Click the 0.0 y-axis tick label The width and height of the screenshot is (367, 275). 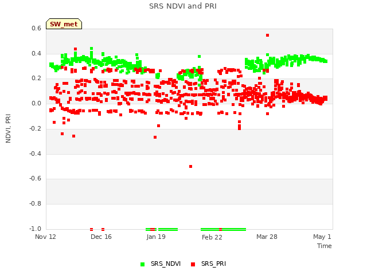click(x=36, y=103)
